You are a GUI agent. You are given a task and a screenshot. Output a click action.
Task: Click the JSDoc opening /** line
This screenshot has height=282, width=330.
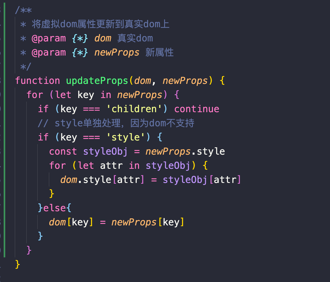coord(23,10)
